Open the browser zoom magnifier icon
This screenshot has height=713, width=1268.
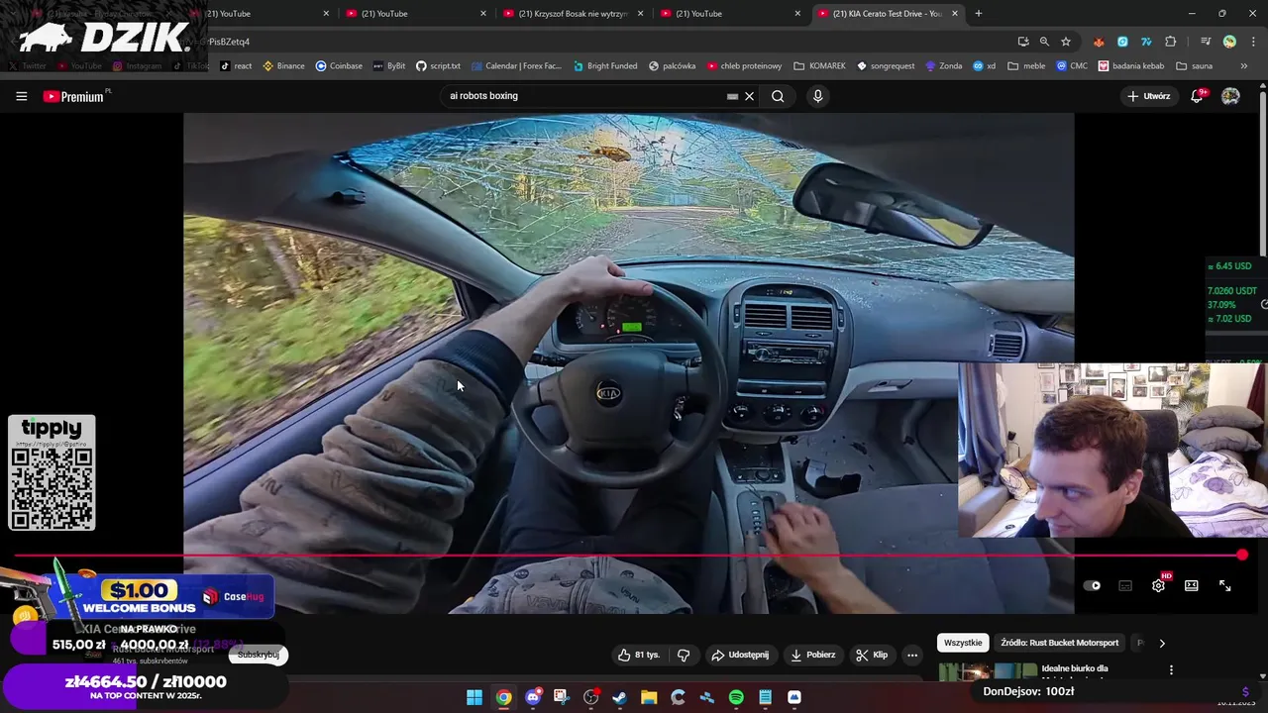click(x=1044, y=42)
